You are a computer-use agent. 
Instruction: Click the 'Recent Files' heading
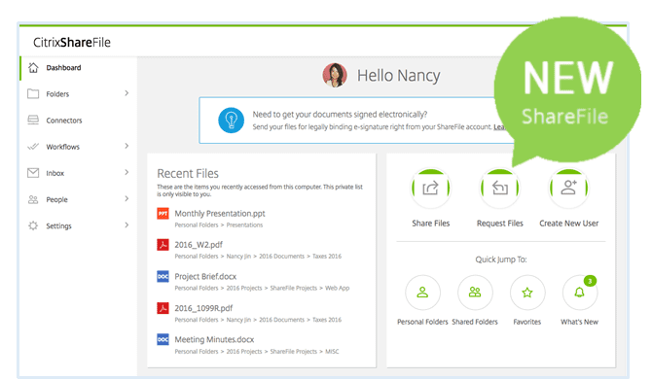[x=188, y=174]
